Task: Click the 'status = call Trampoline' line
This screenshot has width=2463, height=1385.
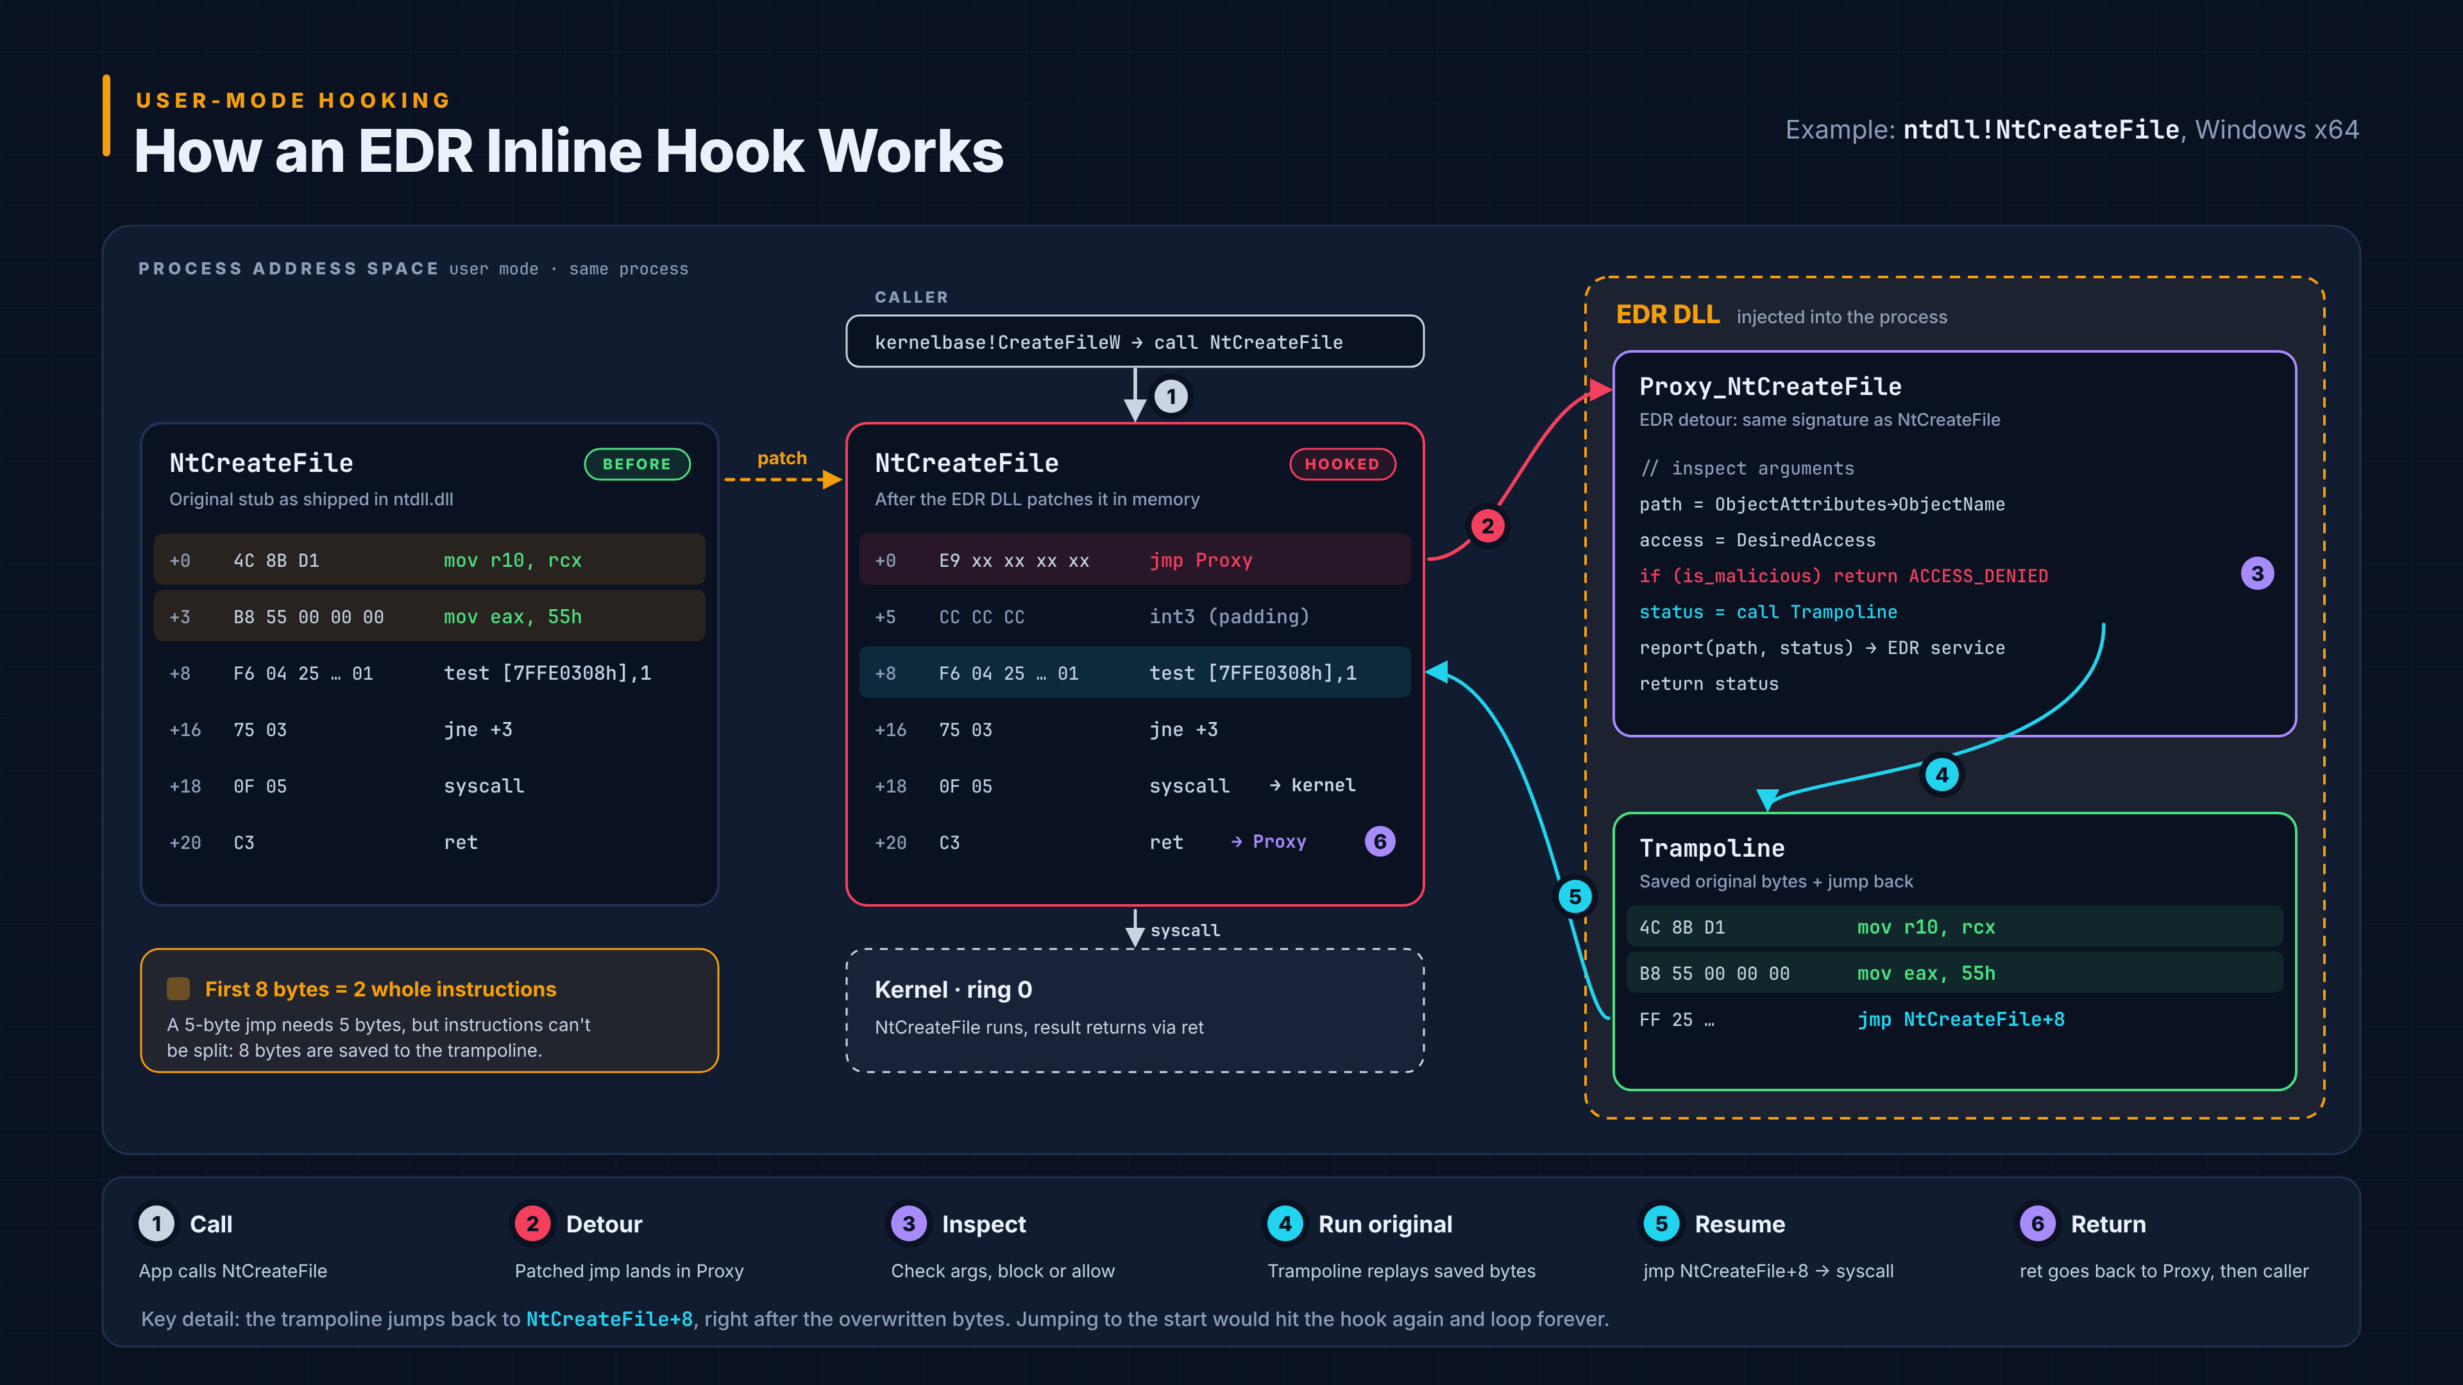Action: 1768,612
